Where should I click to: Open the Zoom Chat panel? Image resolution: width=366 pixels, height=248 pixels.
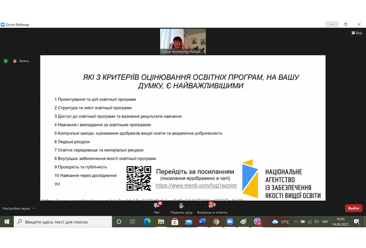pyautogui.click(x=157, y=207)
